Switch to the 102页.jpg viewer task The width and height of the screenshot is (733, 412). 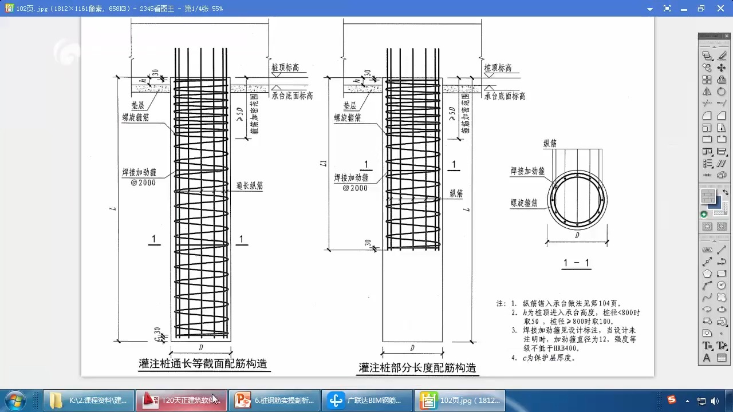459,401
